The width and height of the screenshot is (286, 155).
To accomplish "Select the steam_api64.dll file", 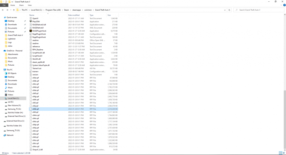I will pos(39,62).
